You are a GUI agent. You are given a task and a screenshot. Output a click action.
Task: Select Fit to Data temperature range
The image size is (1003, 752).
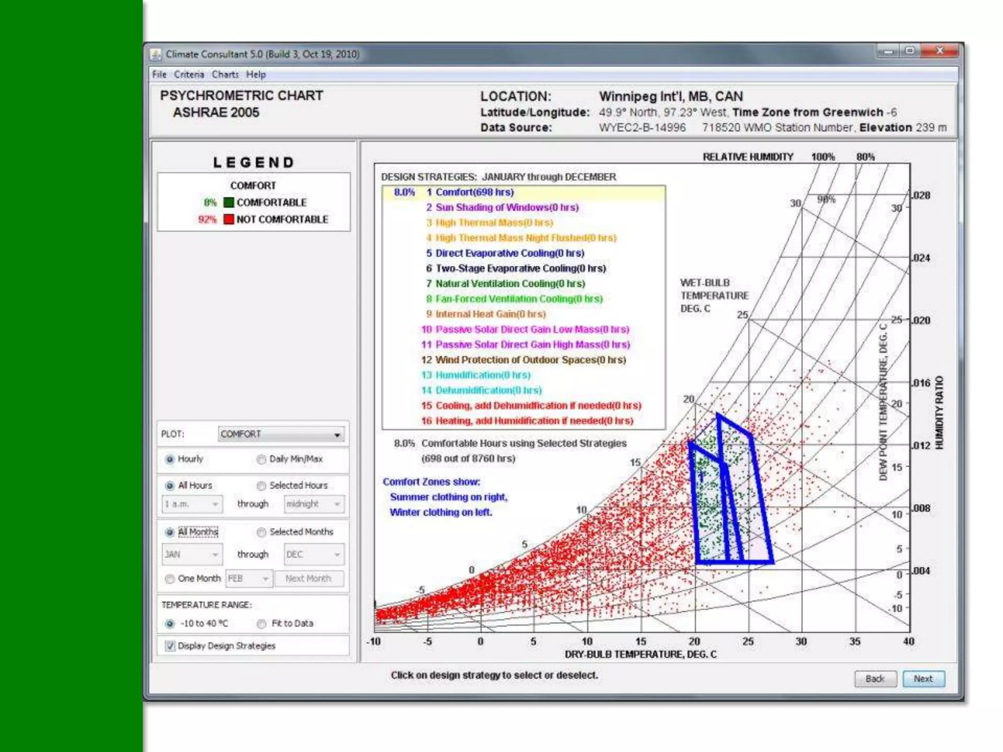pyautogui.click(x=262, y=624)
